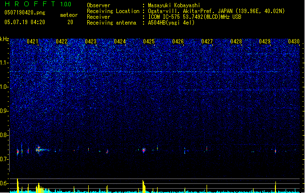The image size is (305, 193).
Task: Click the kHz axis unit label
Action: (4, 39)
